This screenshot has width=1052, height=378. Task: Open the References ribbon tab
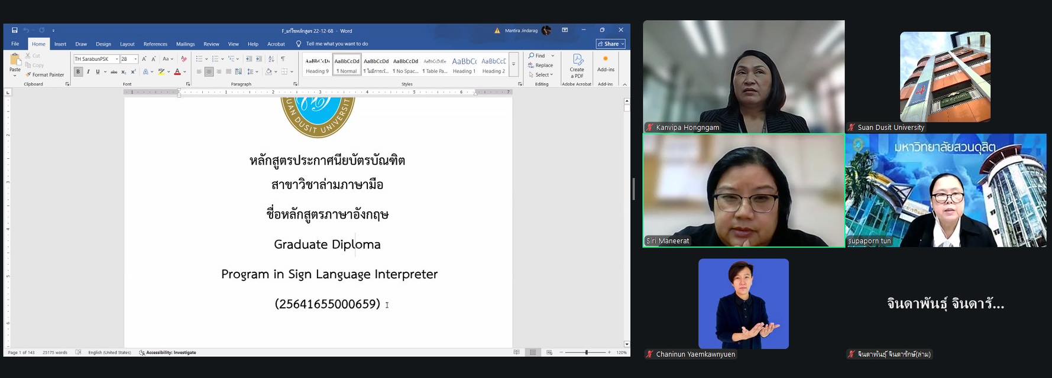pos(155,44)
